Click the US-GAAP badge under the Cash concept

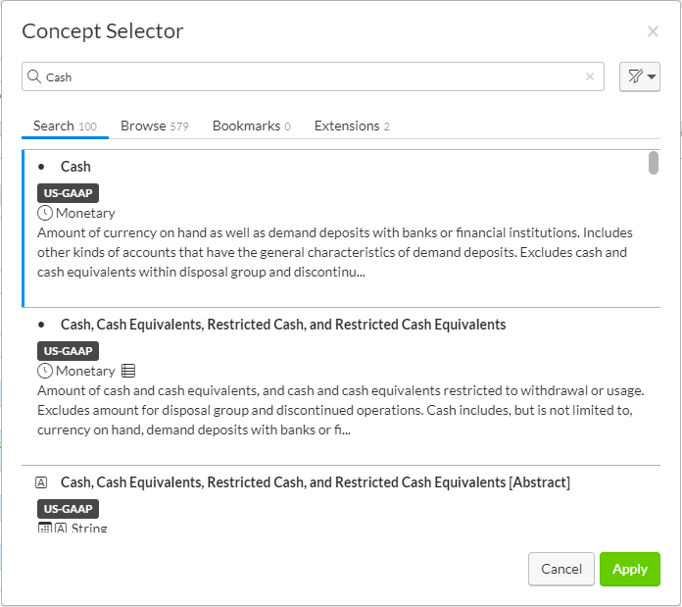pos(69,193)
